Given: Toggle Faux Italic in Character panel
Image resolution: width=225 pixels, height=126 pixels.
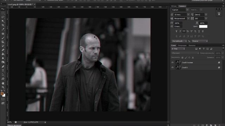Looking at the screenshot, I should click(x=180, y=31).
